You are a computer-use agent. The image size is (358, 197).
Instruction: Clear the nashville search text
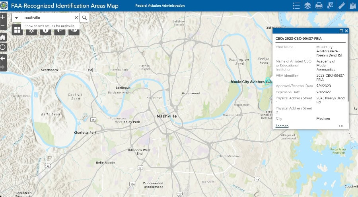click(x=76, y=18)
